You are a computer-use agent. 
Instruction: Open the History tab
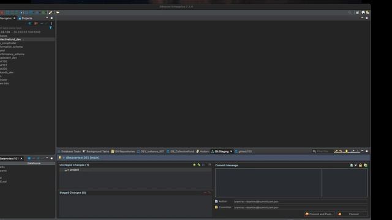(203, 152)
